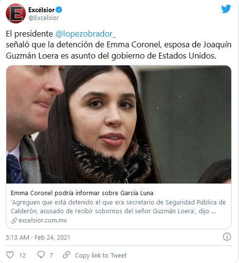Click the reply count 7

click(x=51, y=256)
